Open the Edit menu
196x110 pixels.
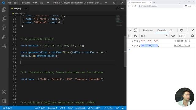[16, 3]
